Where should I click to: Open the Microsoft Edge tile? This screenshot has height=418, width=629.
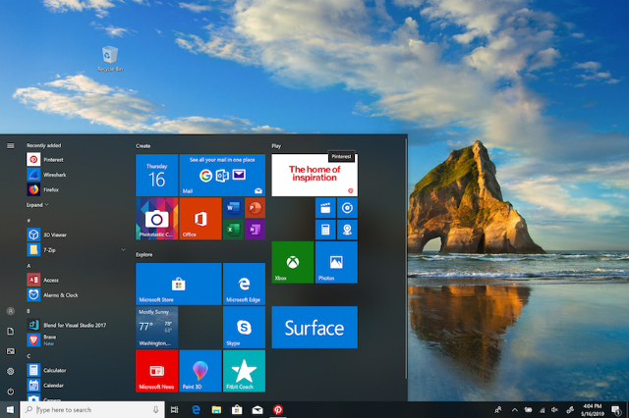(x=245, y=284)
